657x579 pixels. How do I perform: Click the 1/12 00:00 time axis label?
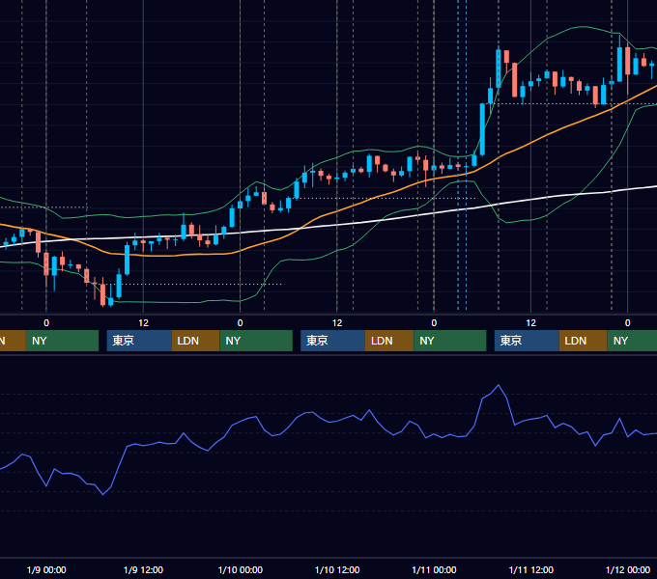click(628, 569)
